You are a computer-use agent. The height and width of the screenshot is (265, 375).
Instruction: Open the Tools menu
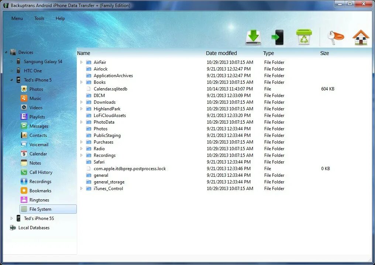click(39, 18)
